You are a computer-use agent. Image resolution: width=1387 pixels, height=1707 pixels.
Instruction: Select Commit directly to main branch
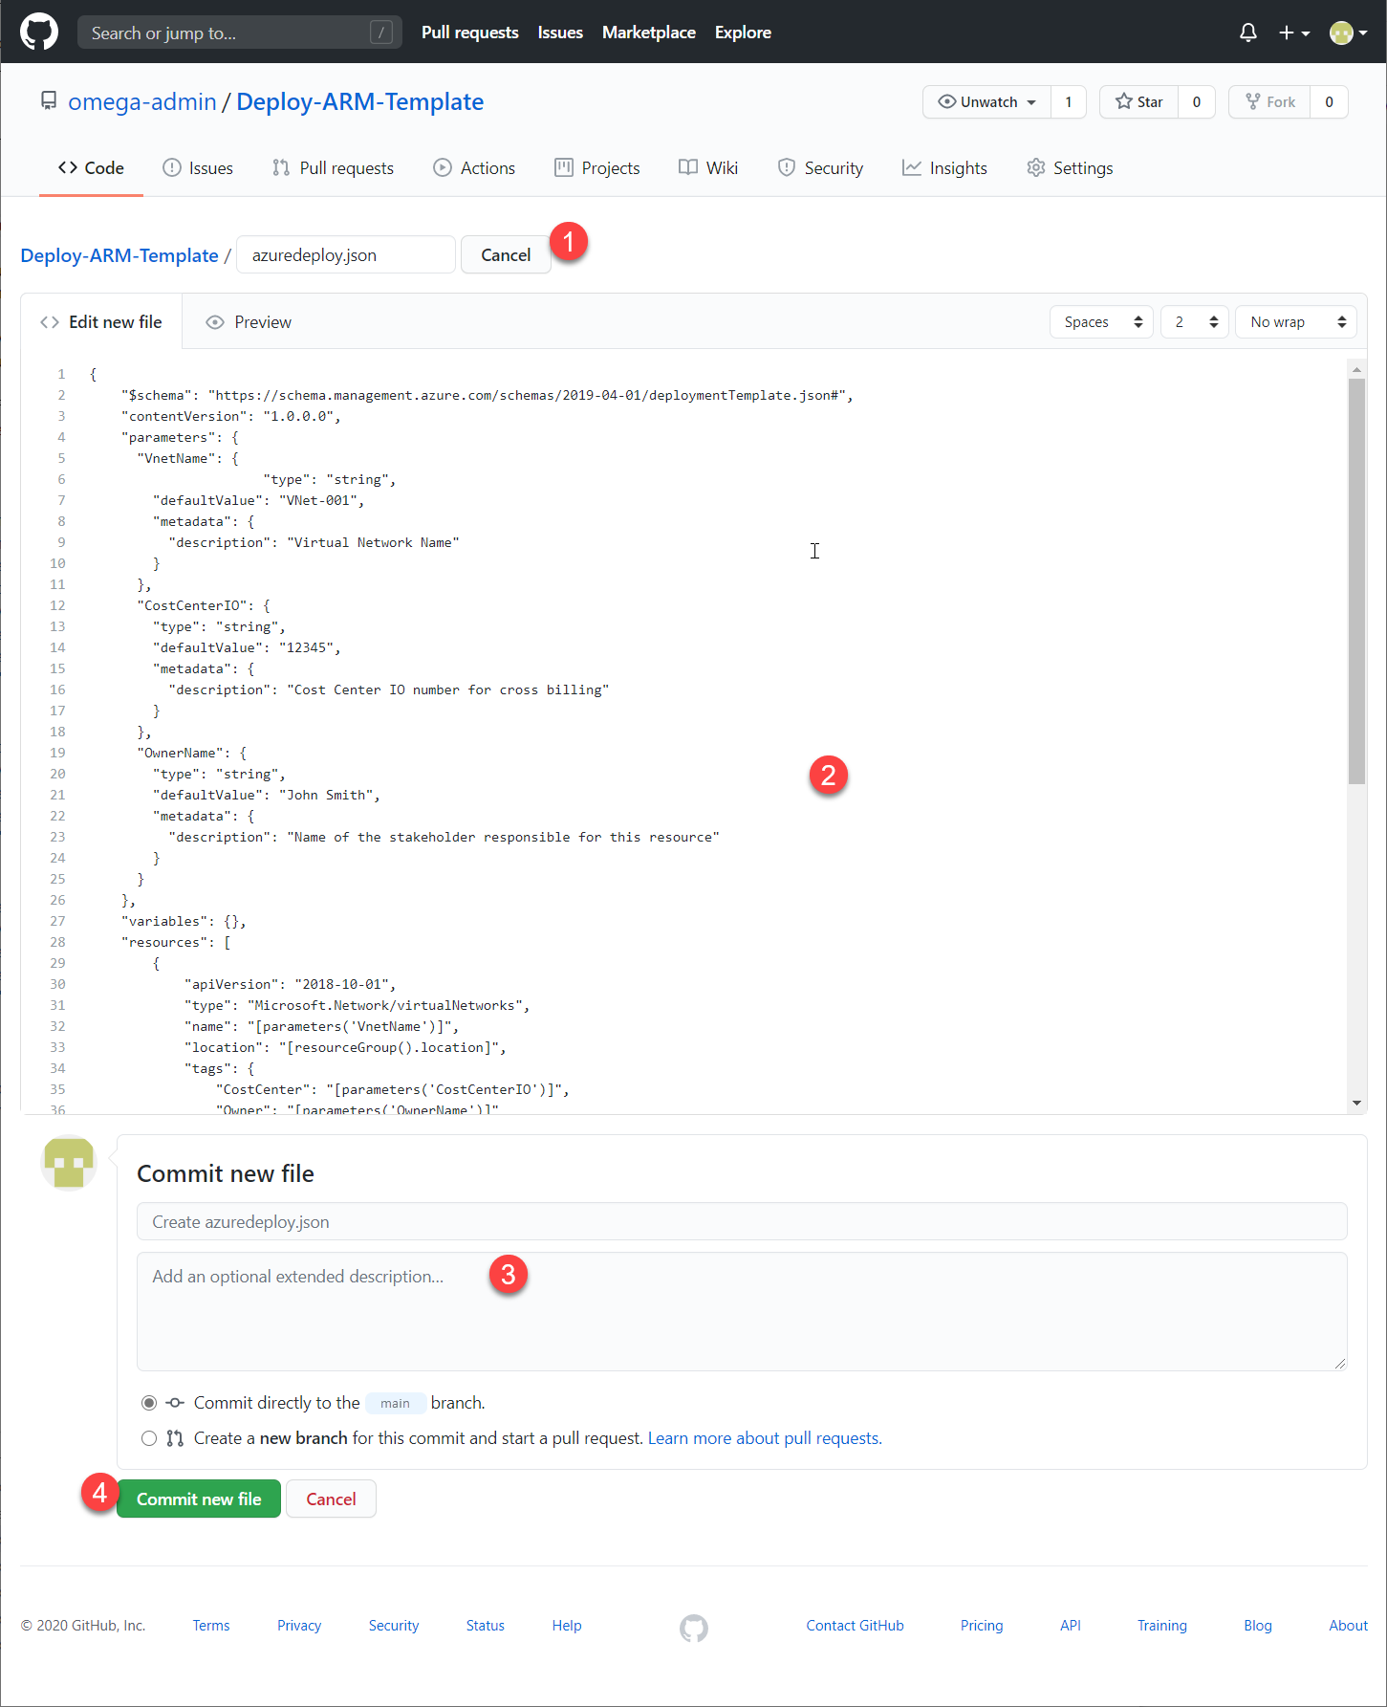click(149, 1403)
